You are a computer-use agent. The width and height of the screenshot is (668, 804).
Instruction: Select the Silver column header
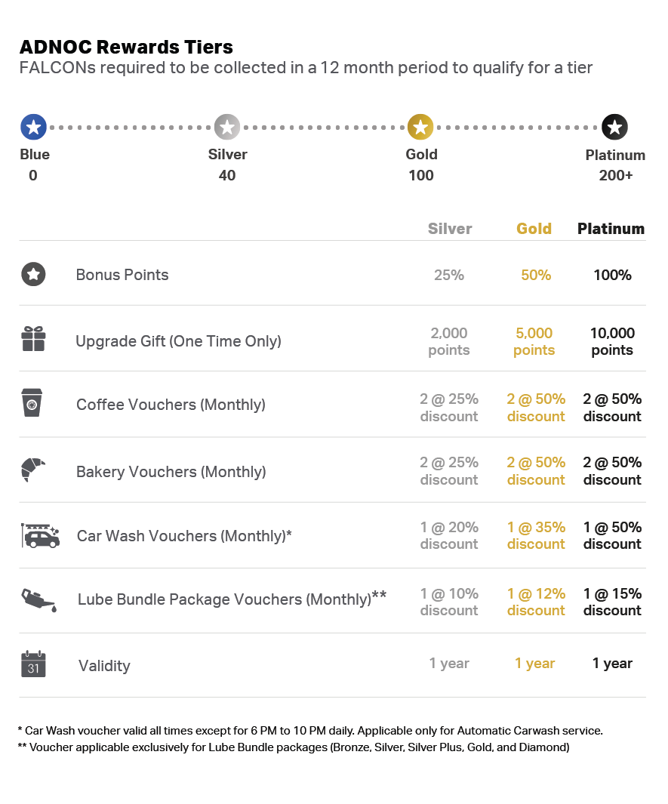(x=450, y=229)
